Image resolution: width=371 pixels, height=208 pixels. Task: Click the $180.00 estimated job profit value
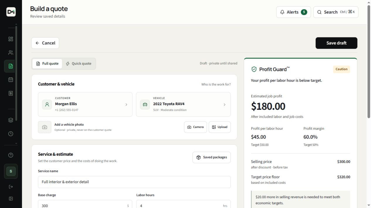coord(268,106)
